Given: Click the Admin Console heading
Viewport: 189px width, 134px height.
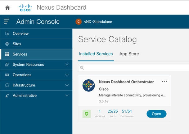Looking at the screenshot, I should point(38,22).
